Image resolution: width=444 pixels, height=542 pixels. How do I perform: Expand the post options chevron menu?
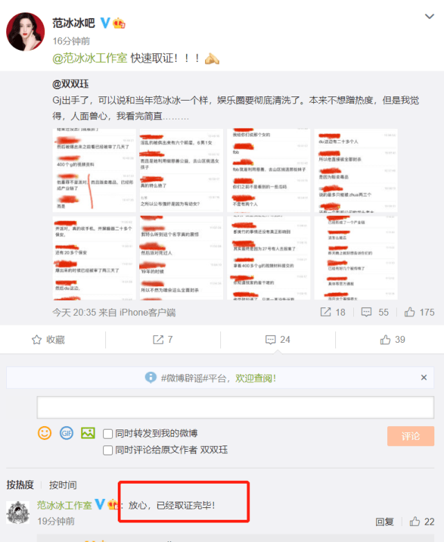coord(429,16)
